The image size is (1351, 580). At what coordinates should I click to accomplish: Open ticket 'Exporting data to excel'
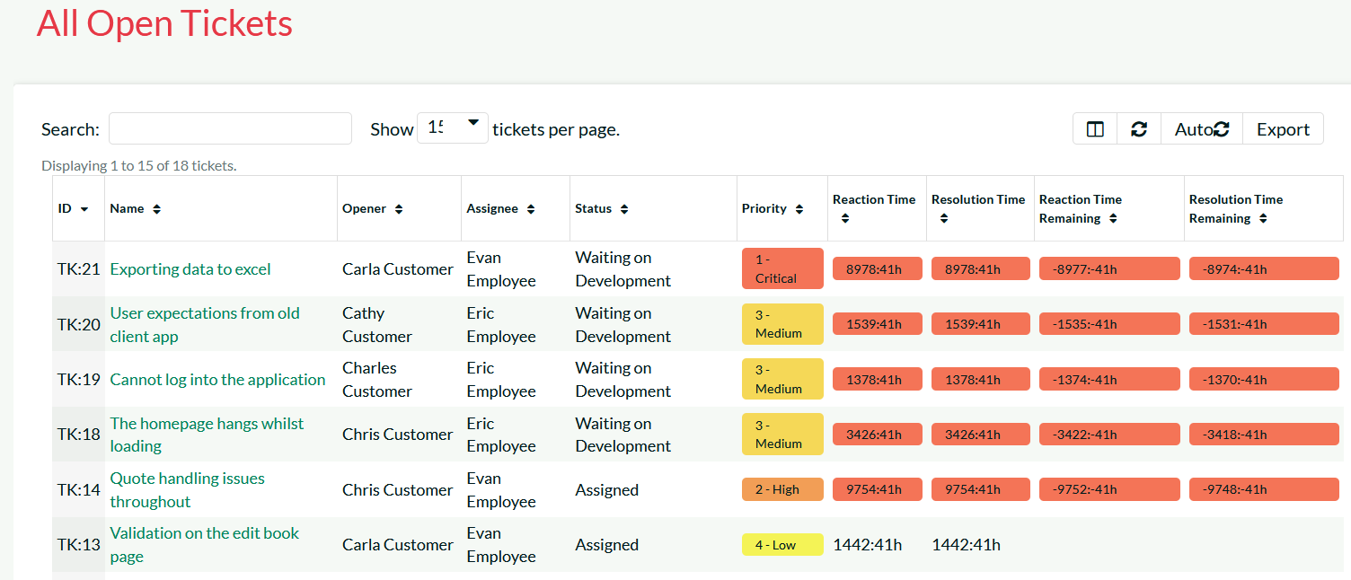click(190, 269)
